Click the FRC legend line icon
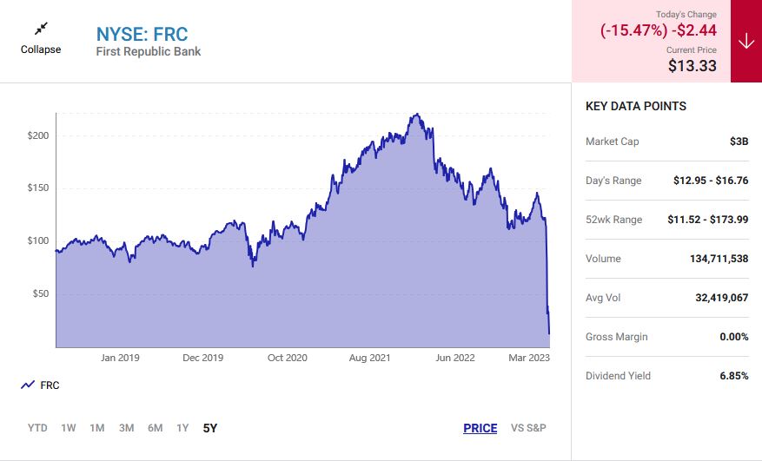Image resolution: width=762 pixels, height=461 pixels. click(x=28, y=385)
